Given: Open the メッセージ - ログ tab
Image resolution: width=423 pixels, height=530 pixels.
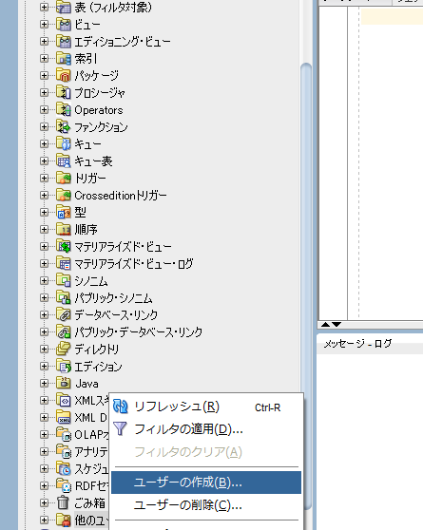Looking at the screenshot, I should point(357,344).
